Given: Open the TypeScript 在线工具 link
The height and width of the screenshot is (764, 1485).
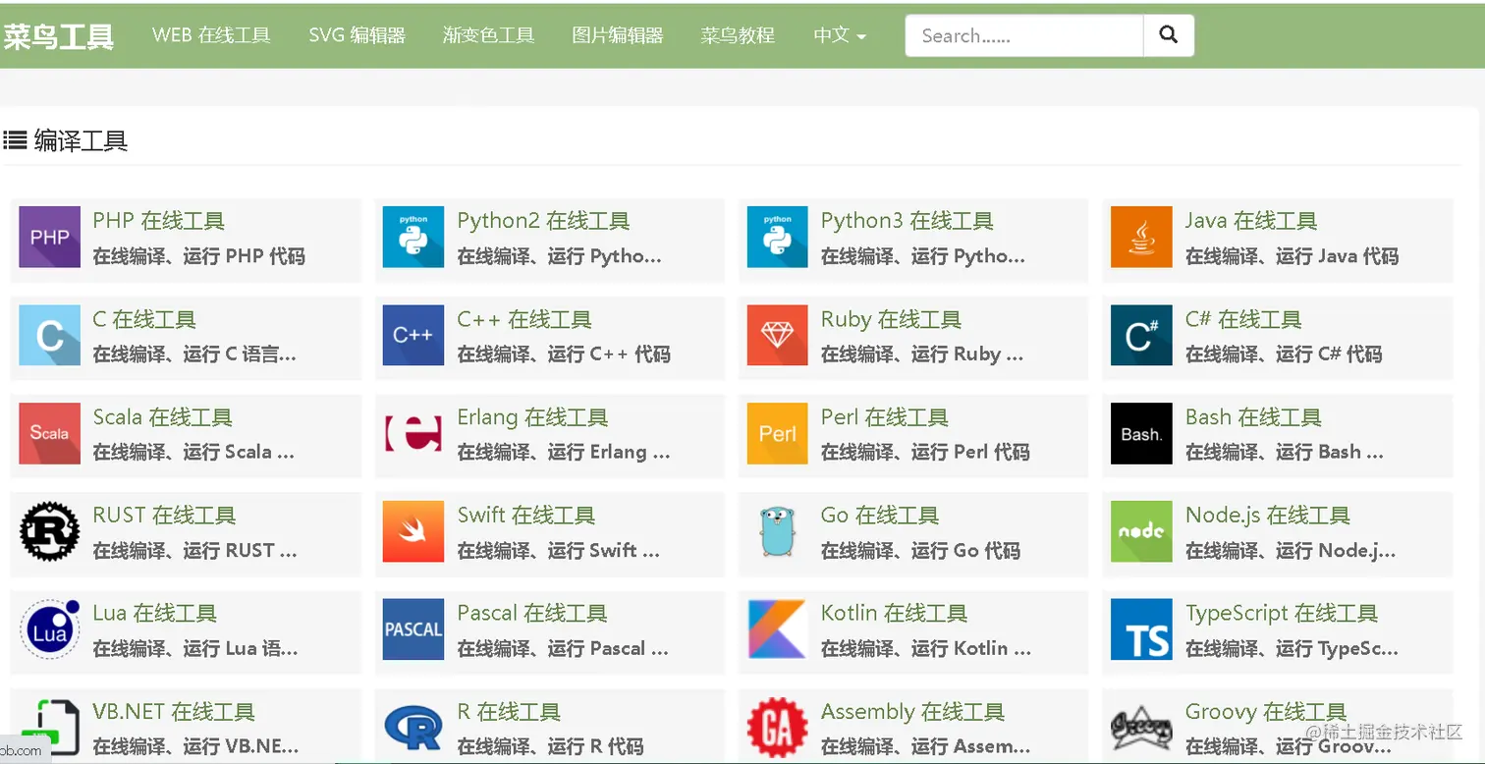Looking at the screenshot, I should (x=1282, y=614).
